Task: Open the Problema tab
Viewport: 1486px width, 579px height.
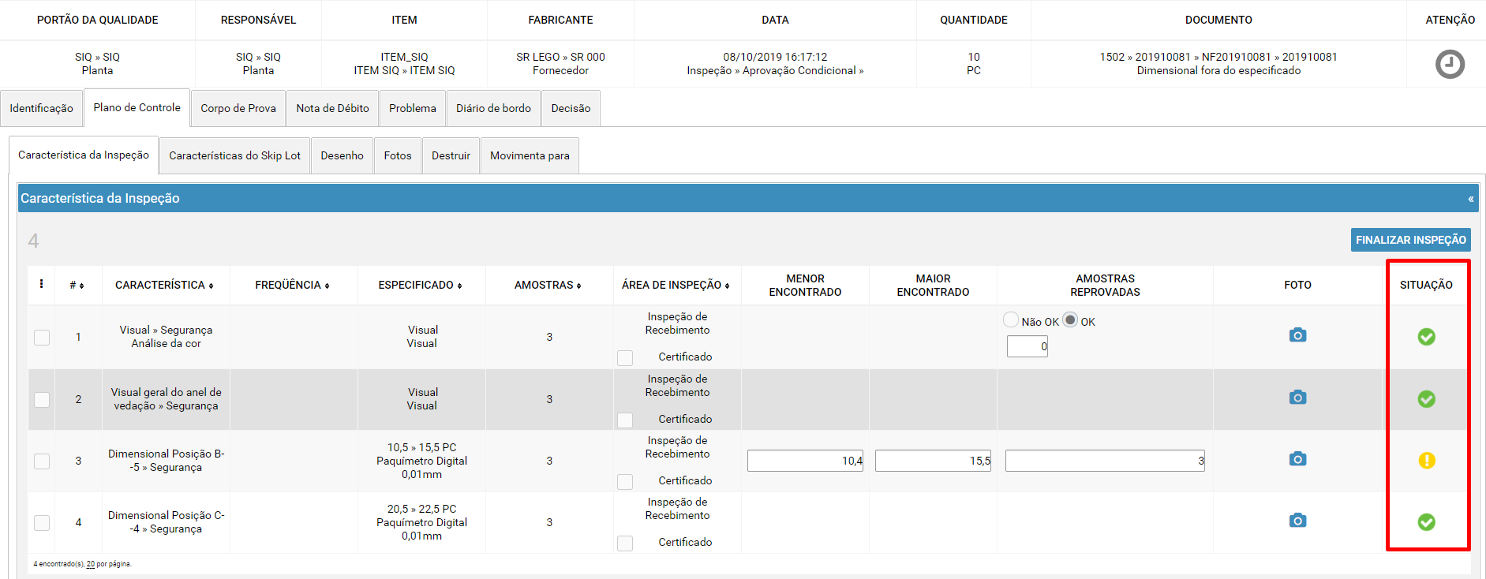Action: click(412, 108)
